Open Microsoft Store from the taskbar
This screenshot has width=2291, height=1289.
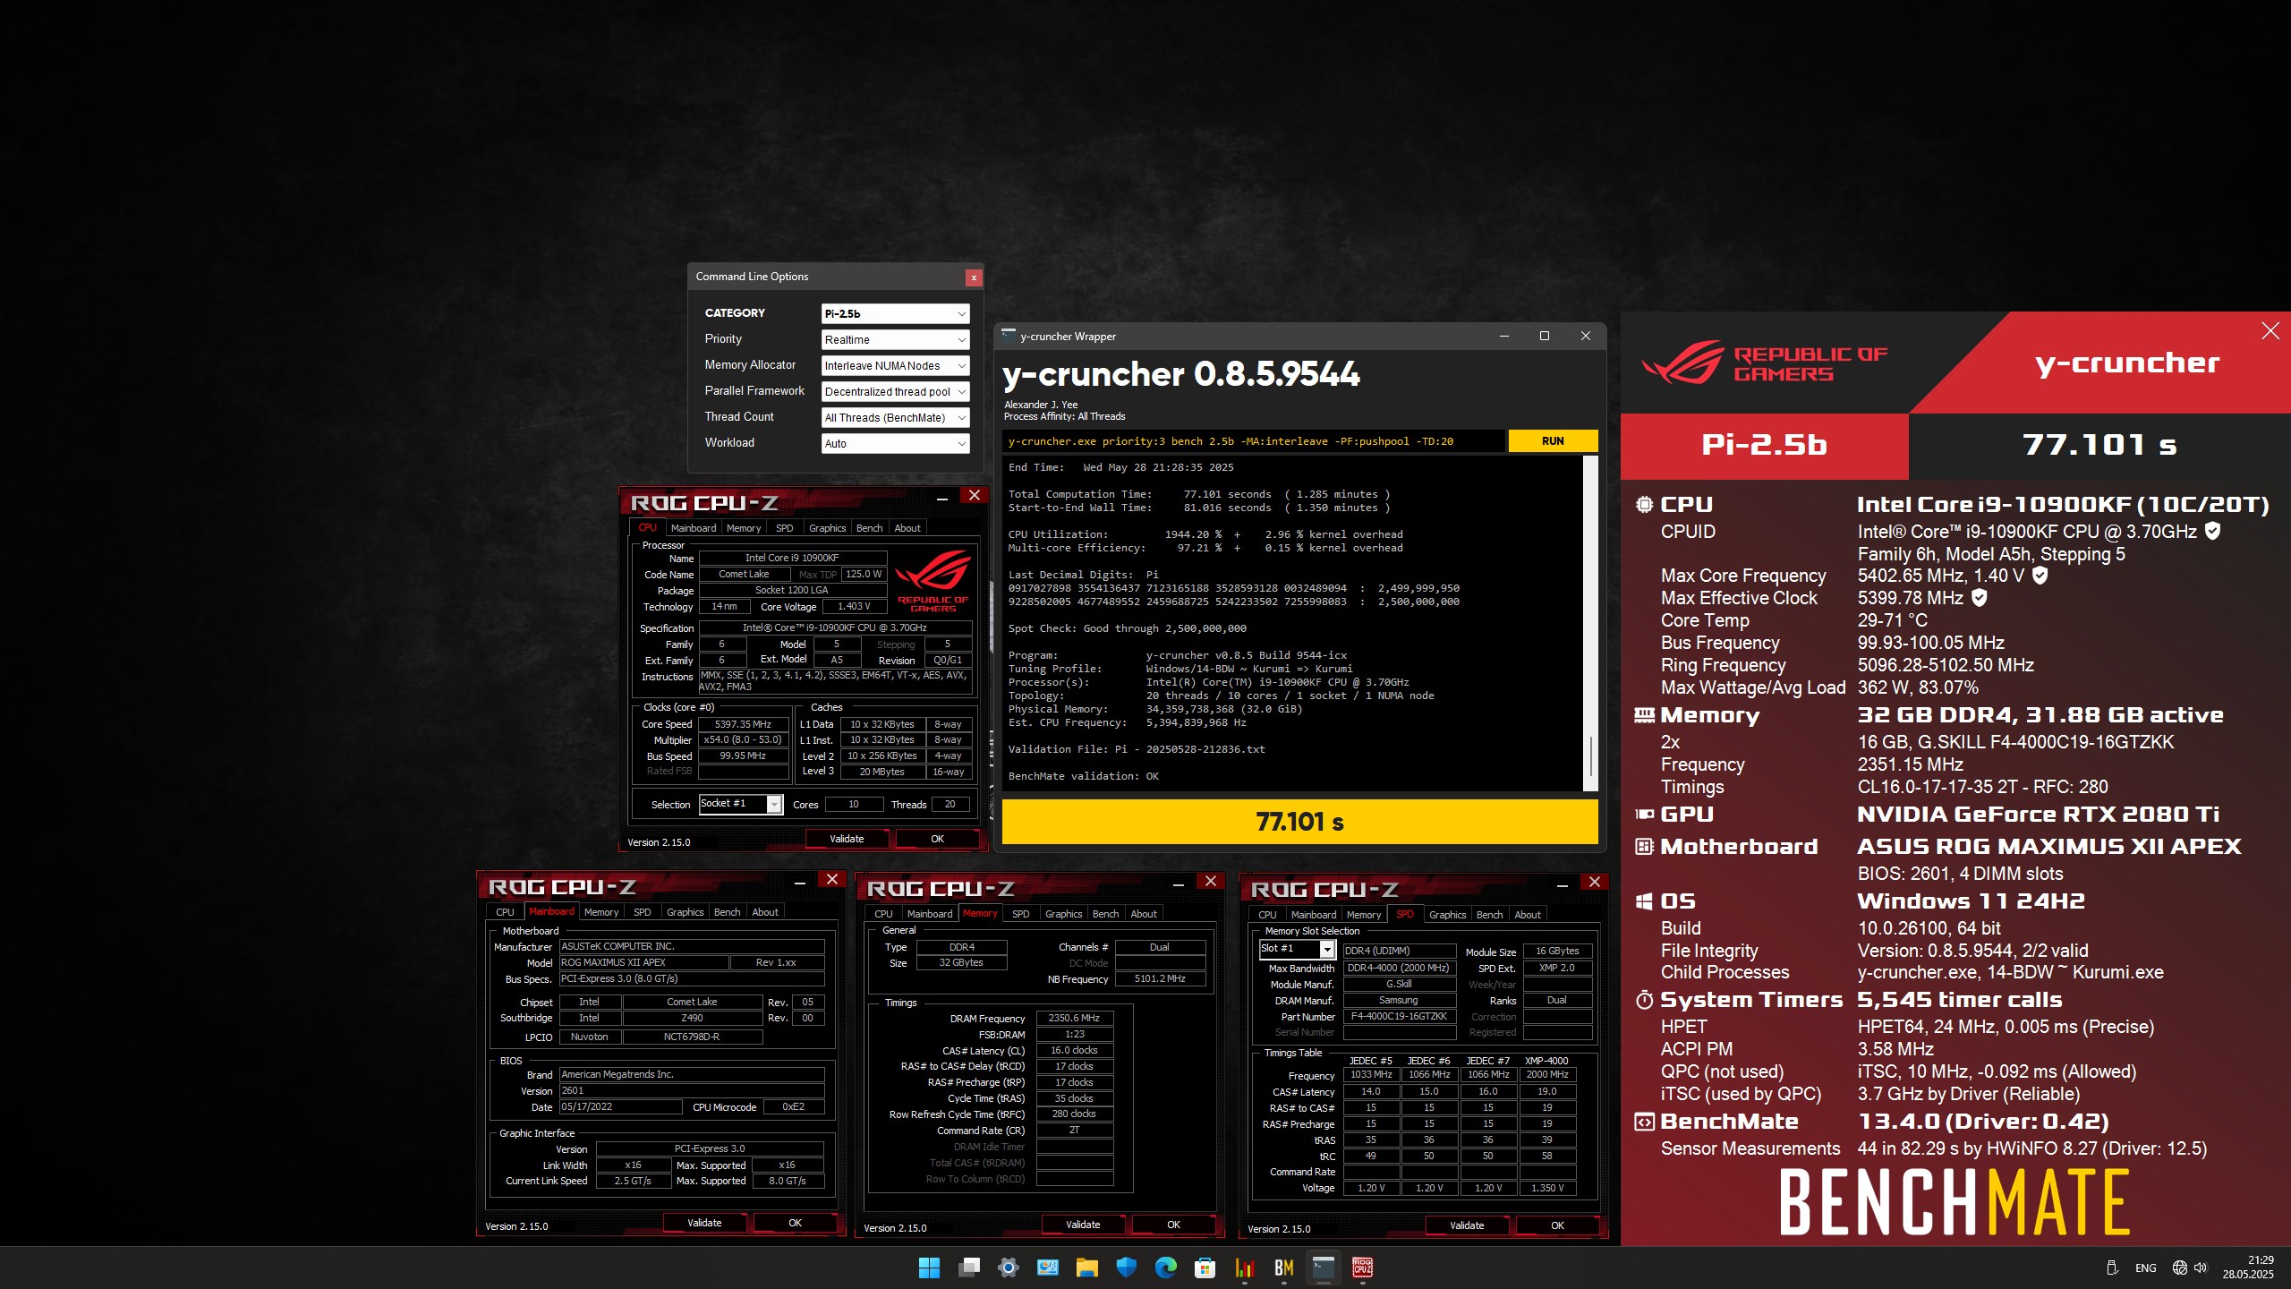[x=1205, y=1268]
